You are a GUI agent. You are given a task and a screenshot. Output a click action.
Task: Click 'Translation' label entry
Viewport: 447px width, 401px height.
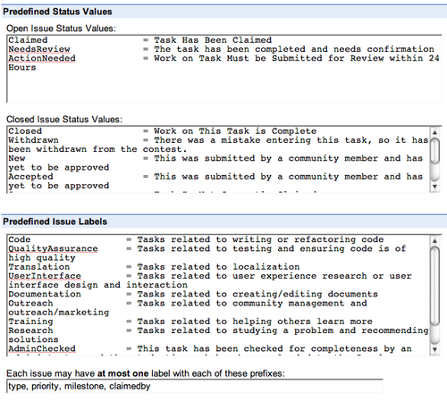[39, 267]
